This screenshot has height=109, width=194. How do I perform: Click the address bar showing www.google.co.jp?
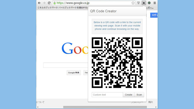pyautogui.click(x=94, y=3)
